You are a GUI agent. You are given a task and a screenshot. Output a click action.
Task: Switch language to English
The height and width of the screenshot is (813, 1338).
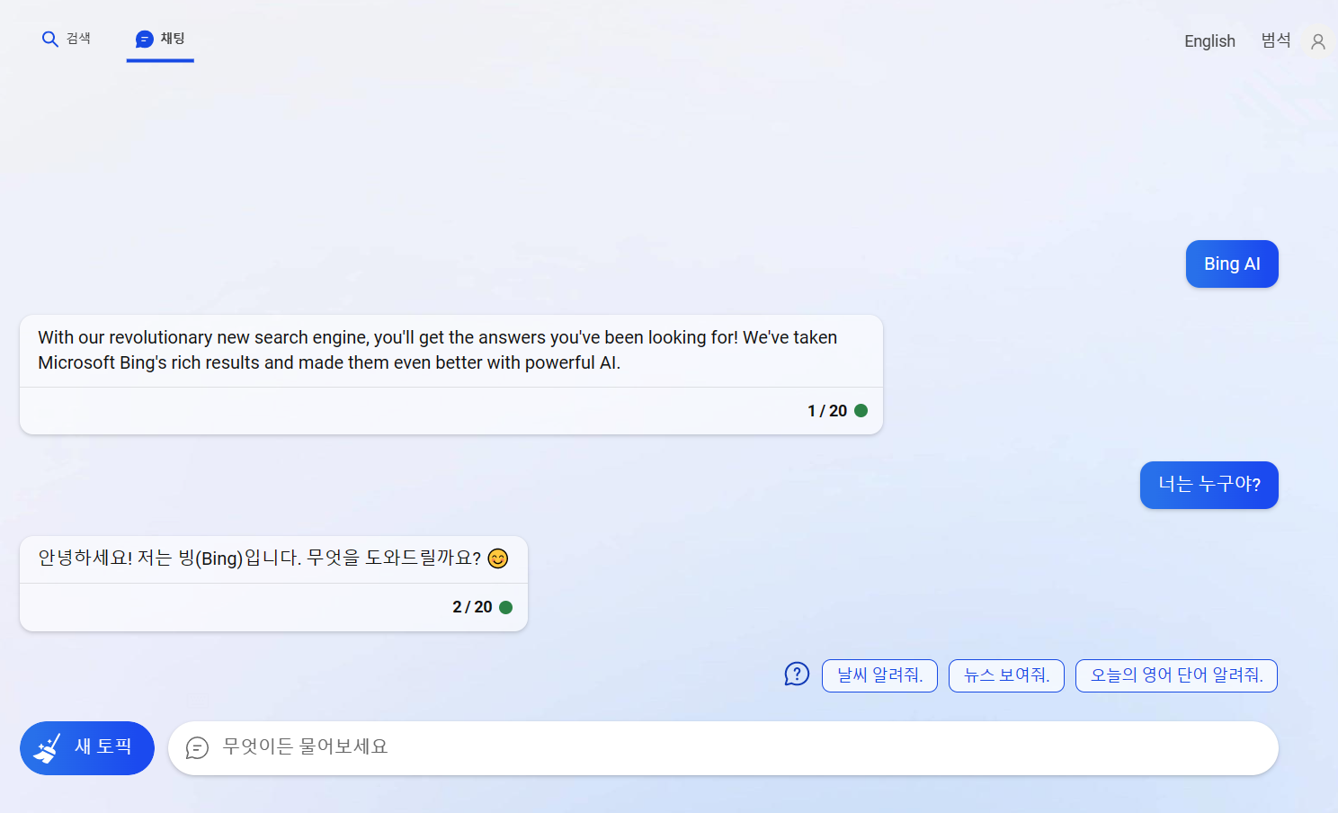[x=1209, y=41]
